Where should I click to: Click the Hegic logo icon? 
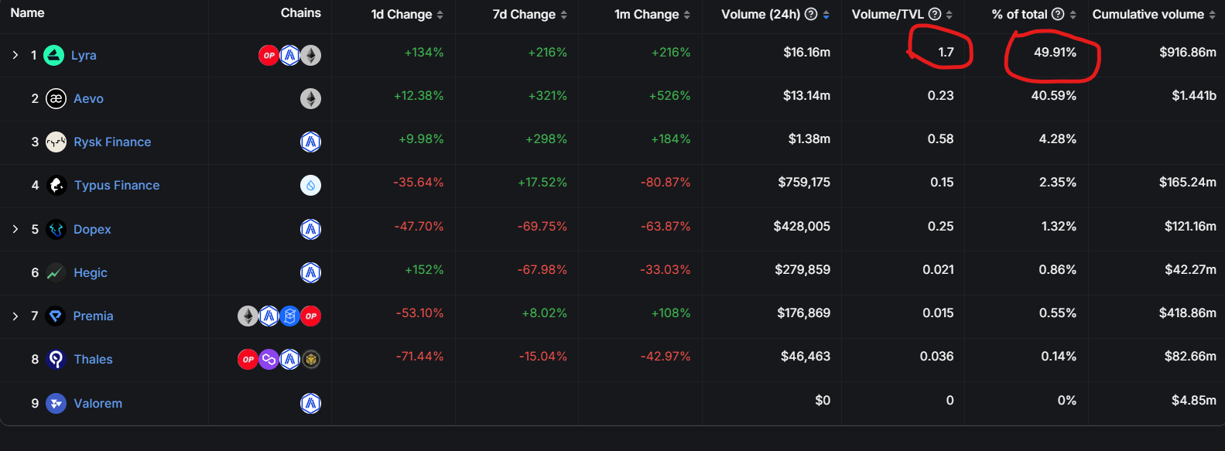55,272
